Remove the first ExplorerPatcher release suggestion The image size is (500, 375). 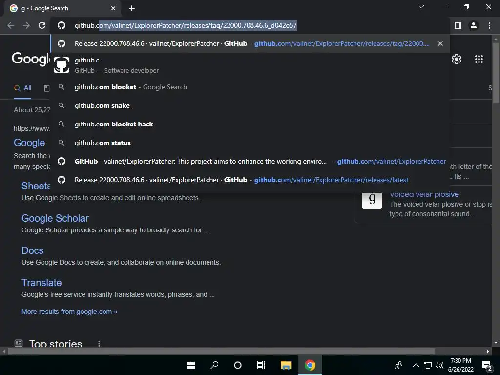point(440,43)
